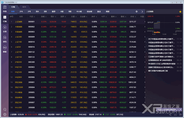Select the 上证50 row in table
Viewport: 184px width, 118px height.
(77, 47)
